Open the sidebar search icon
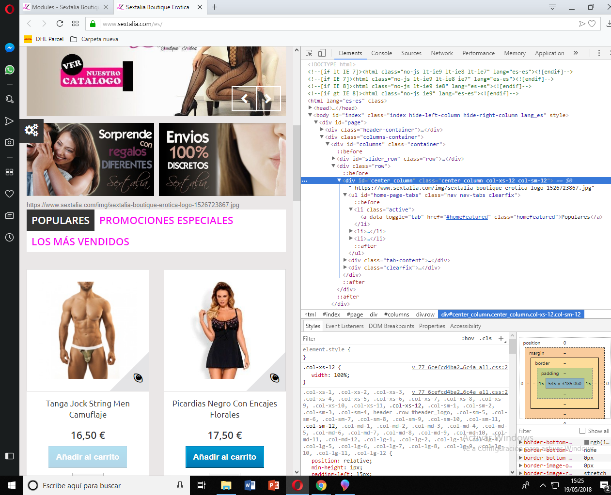This screenshot has height=495, width=611. [9, 99]
